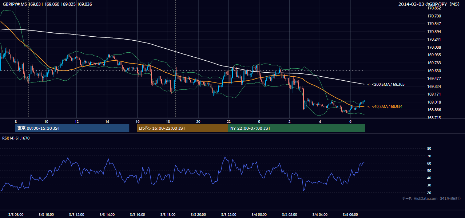465x218 pixels.
Task: Click the 3/3 16:00 time label
Action: pos(138,214)
